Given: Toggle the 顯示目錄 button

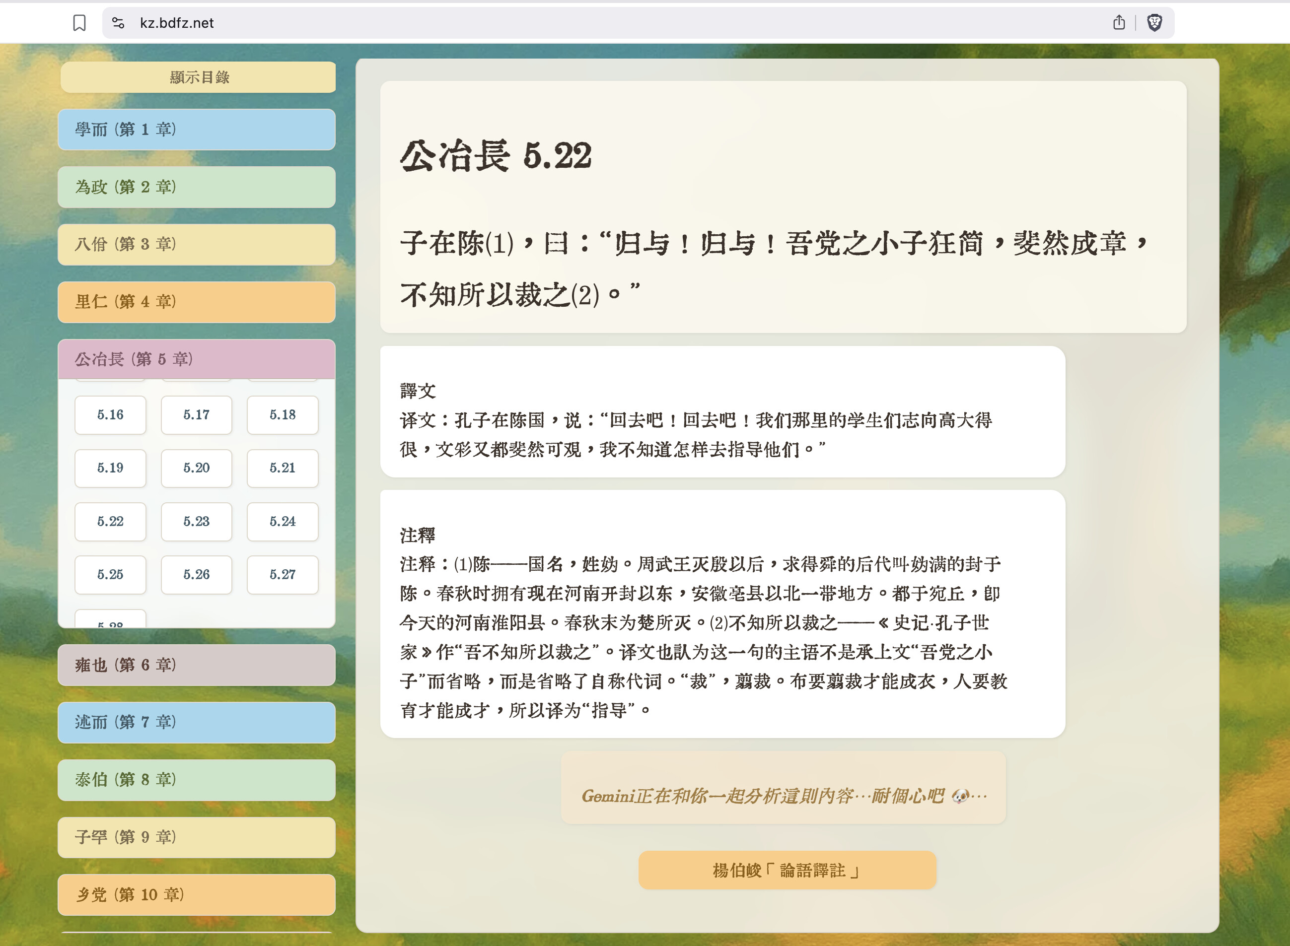Looking at the screenshot, I should (198, 77).
